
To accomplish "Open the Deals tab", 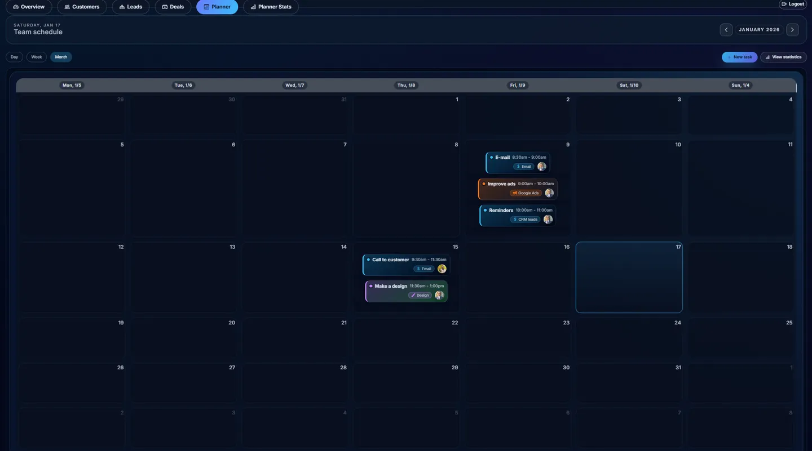I will click(x=173, y=7).
